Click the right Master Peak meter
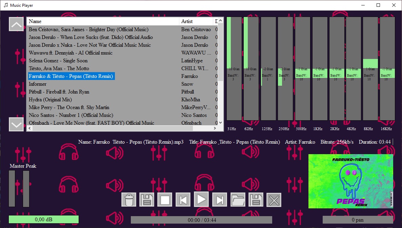Viewport: 402px width, 228px height. (x=26, y=189)
